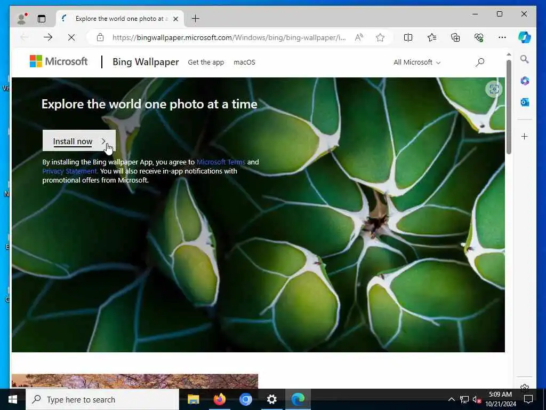
Task: Select 'macOS' nav item
Action: pyautogui.click(x=244, y=62)
